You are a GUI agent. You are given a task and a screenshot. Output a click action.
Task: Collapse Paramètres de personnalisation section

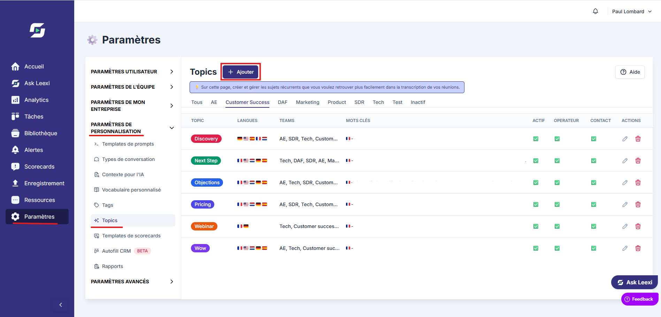click(133, 128)
